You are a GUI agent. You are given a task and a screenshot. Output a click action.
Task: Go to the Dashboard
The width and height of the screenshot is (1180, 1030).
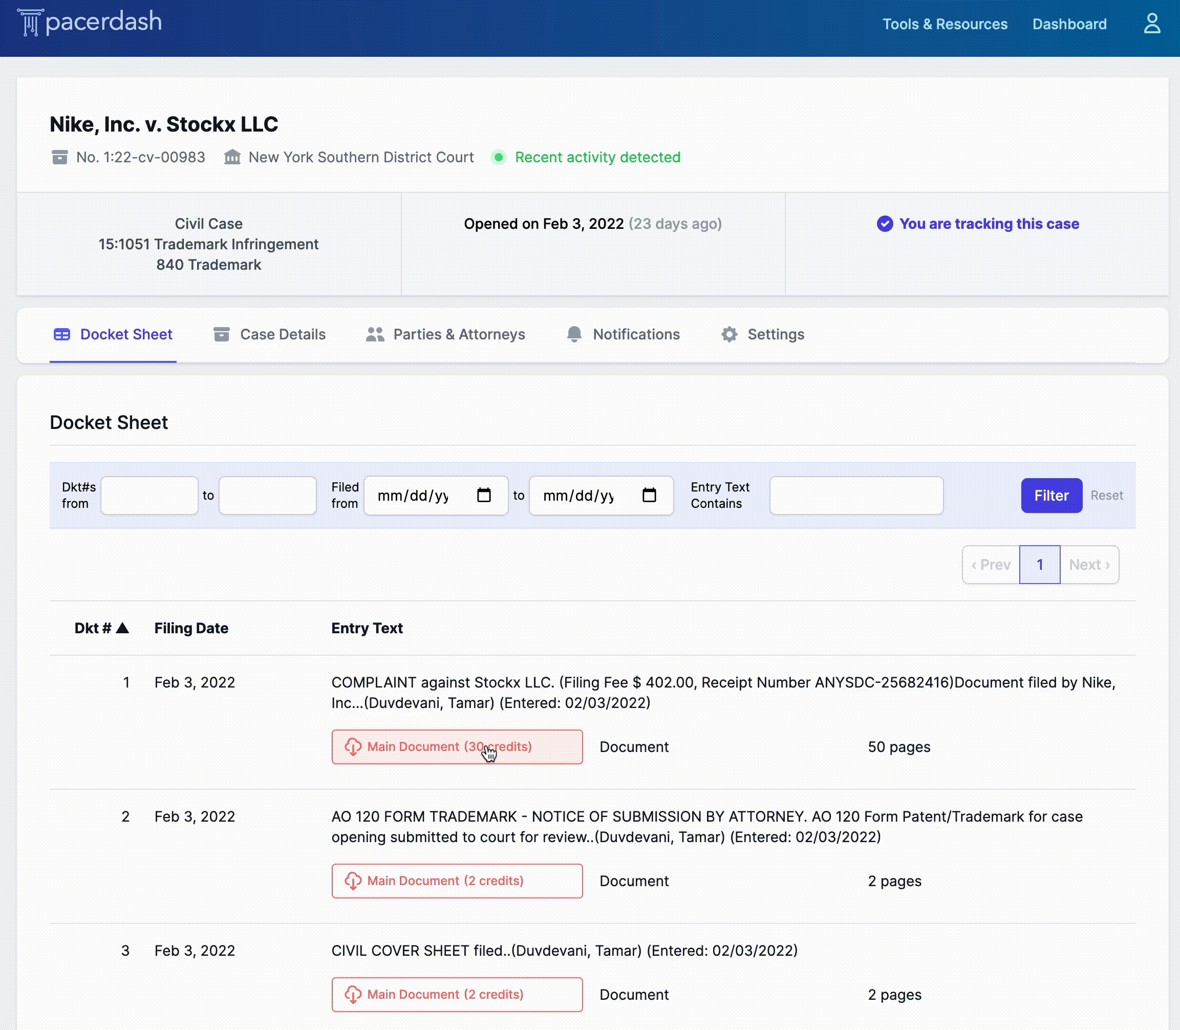[x=1069, y=24]
